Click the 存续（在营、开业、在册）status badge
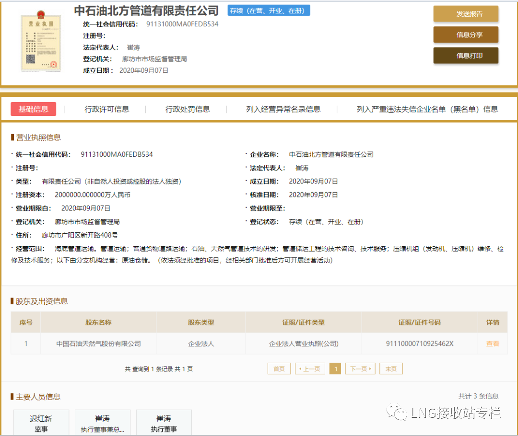This screenshot has width=518, height=436. tap(269, 11)
